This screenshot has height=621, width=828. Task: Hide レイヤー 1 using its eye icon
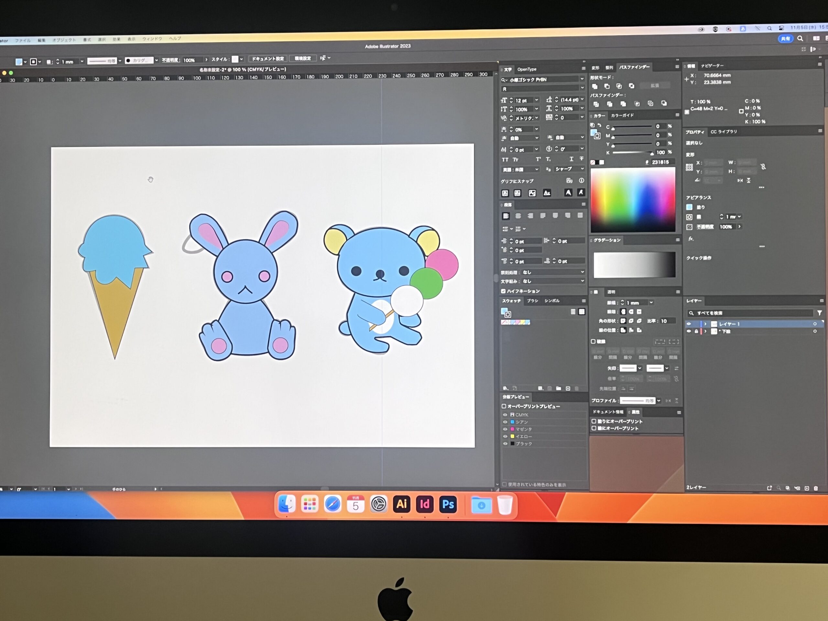click(x=689, y=324)
